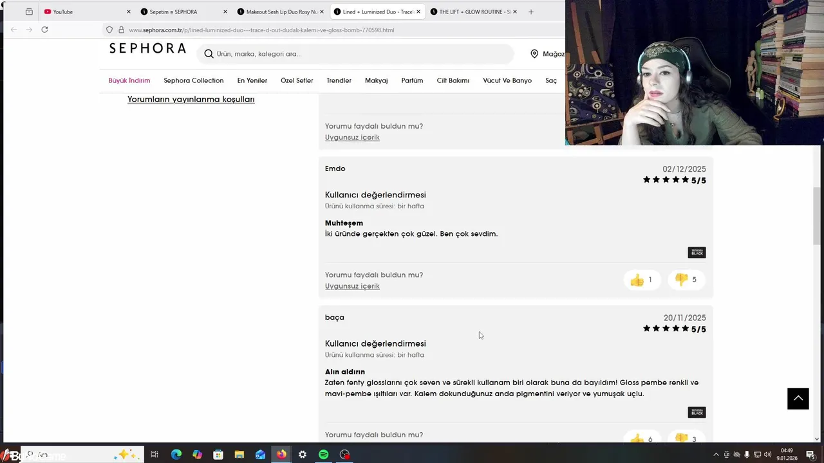Open the taskbar clock and date

787,455
